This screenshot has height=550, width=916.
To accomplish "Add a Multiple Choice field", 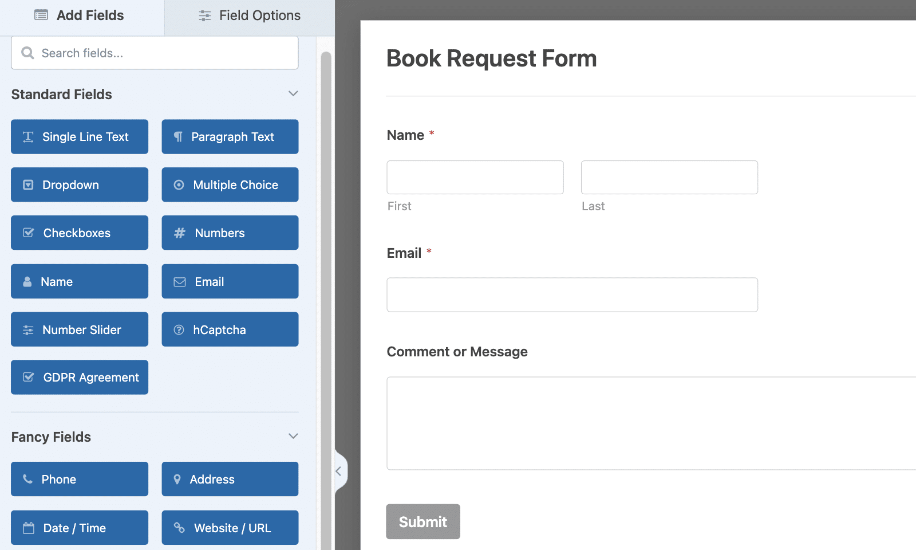I will click(230, 184).
